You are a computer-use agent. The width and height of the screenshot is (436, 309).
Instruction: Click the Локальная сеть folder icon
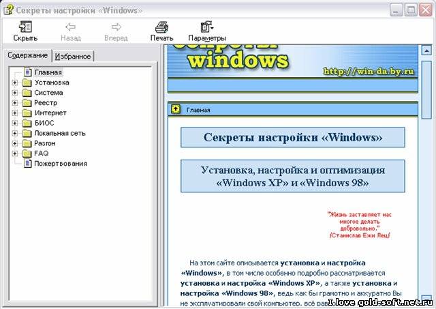27,133
